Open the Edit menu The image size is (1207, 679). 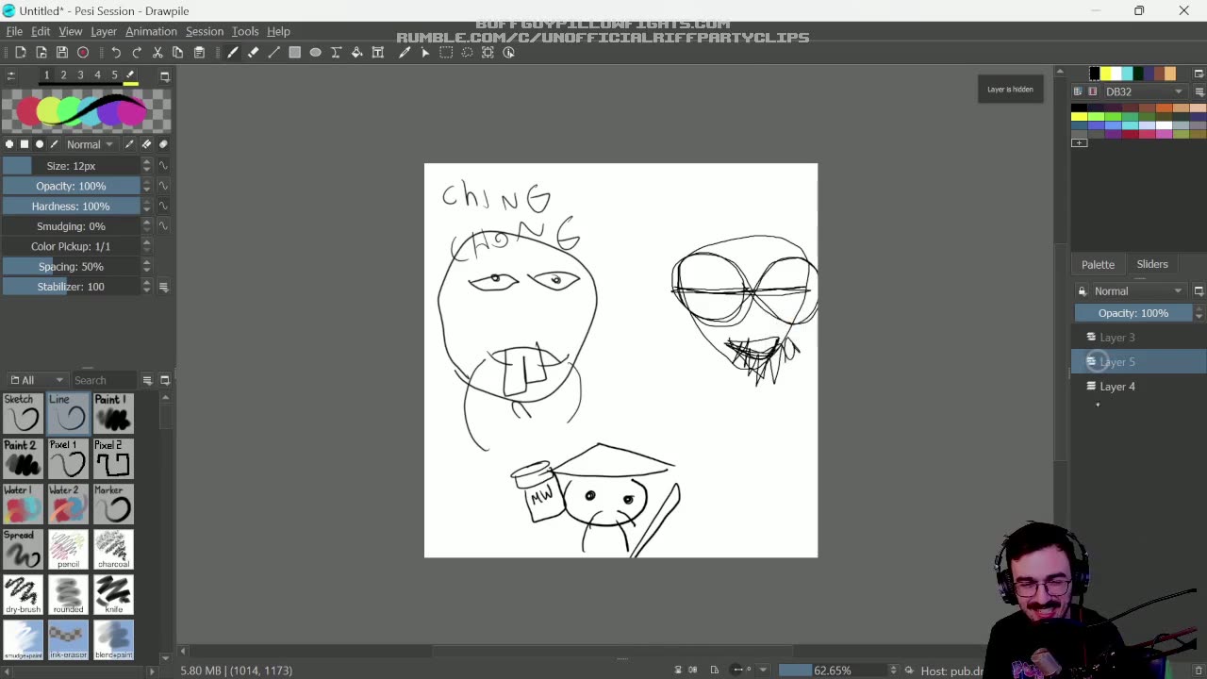coord(41,31)
